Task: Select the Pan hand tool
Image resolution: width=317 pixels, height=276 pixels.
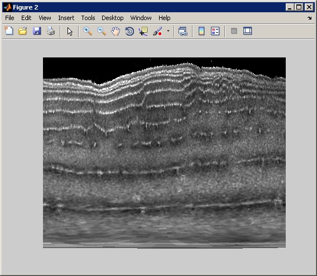Action: 116,31
